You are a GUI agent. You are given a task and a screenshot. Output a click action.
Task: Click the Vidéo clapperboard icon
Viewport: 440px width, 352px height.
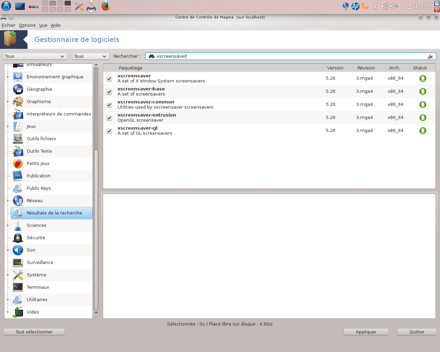click(x=18, y=312)
